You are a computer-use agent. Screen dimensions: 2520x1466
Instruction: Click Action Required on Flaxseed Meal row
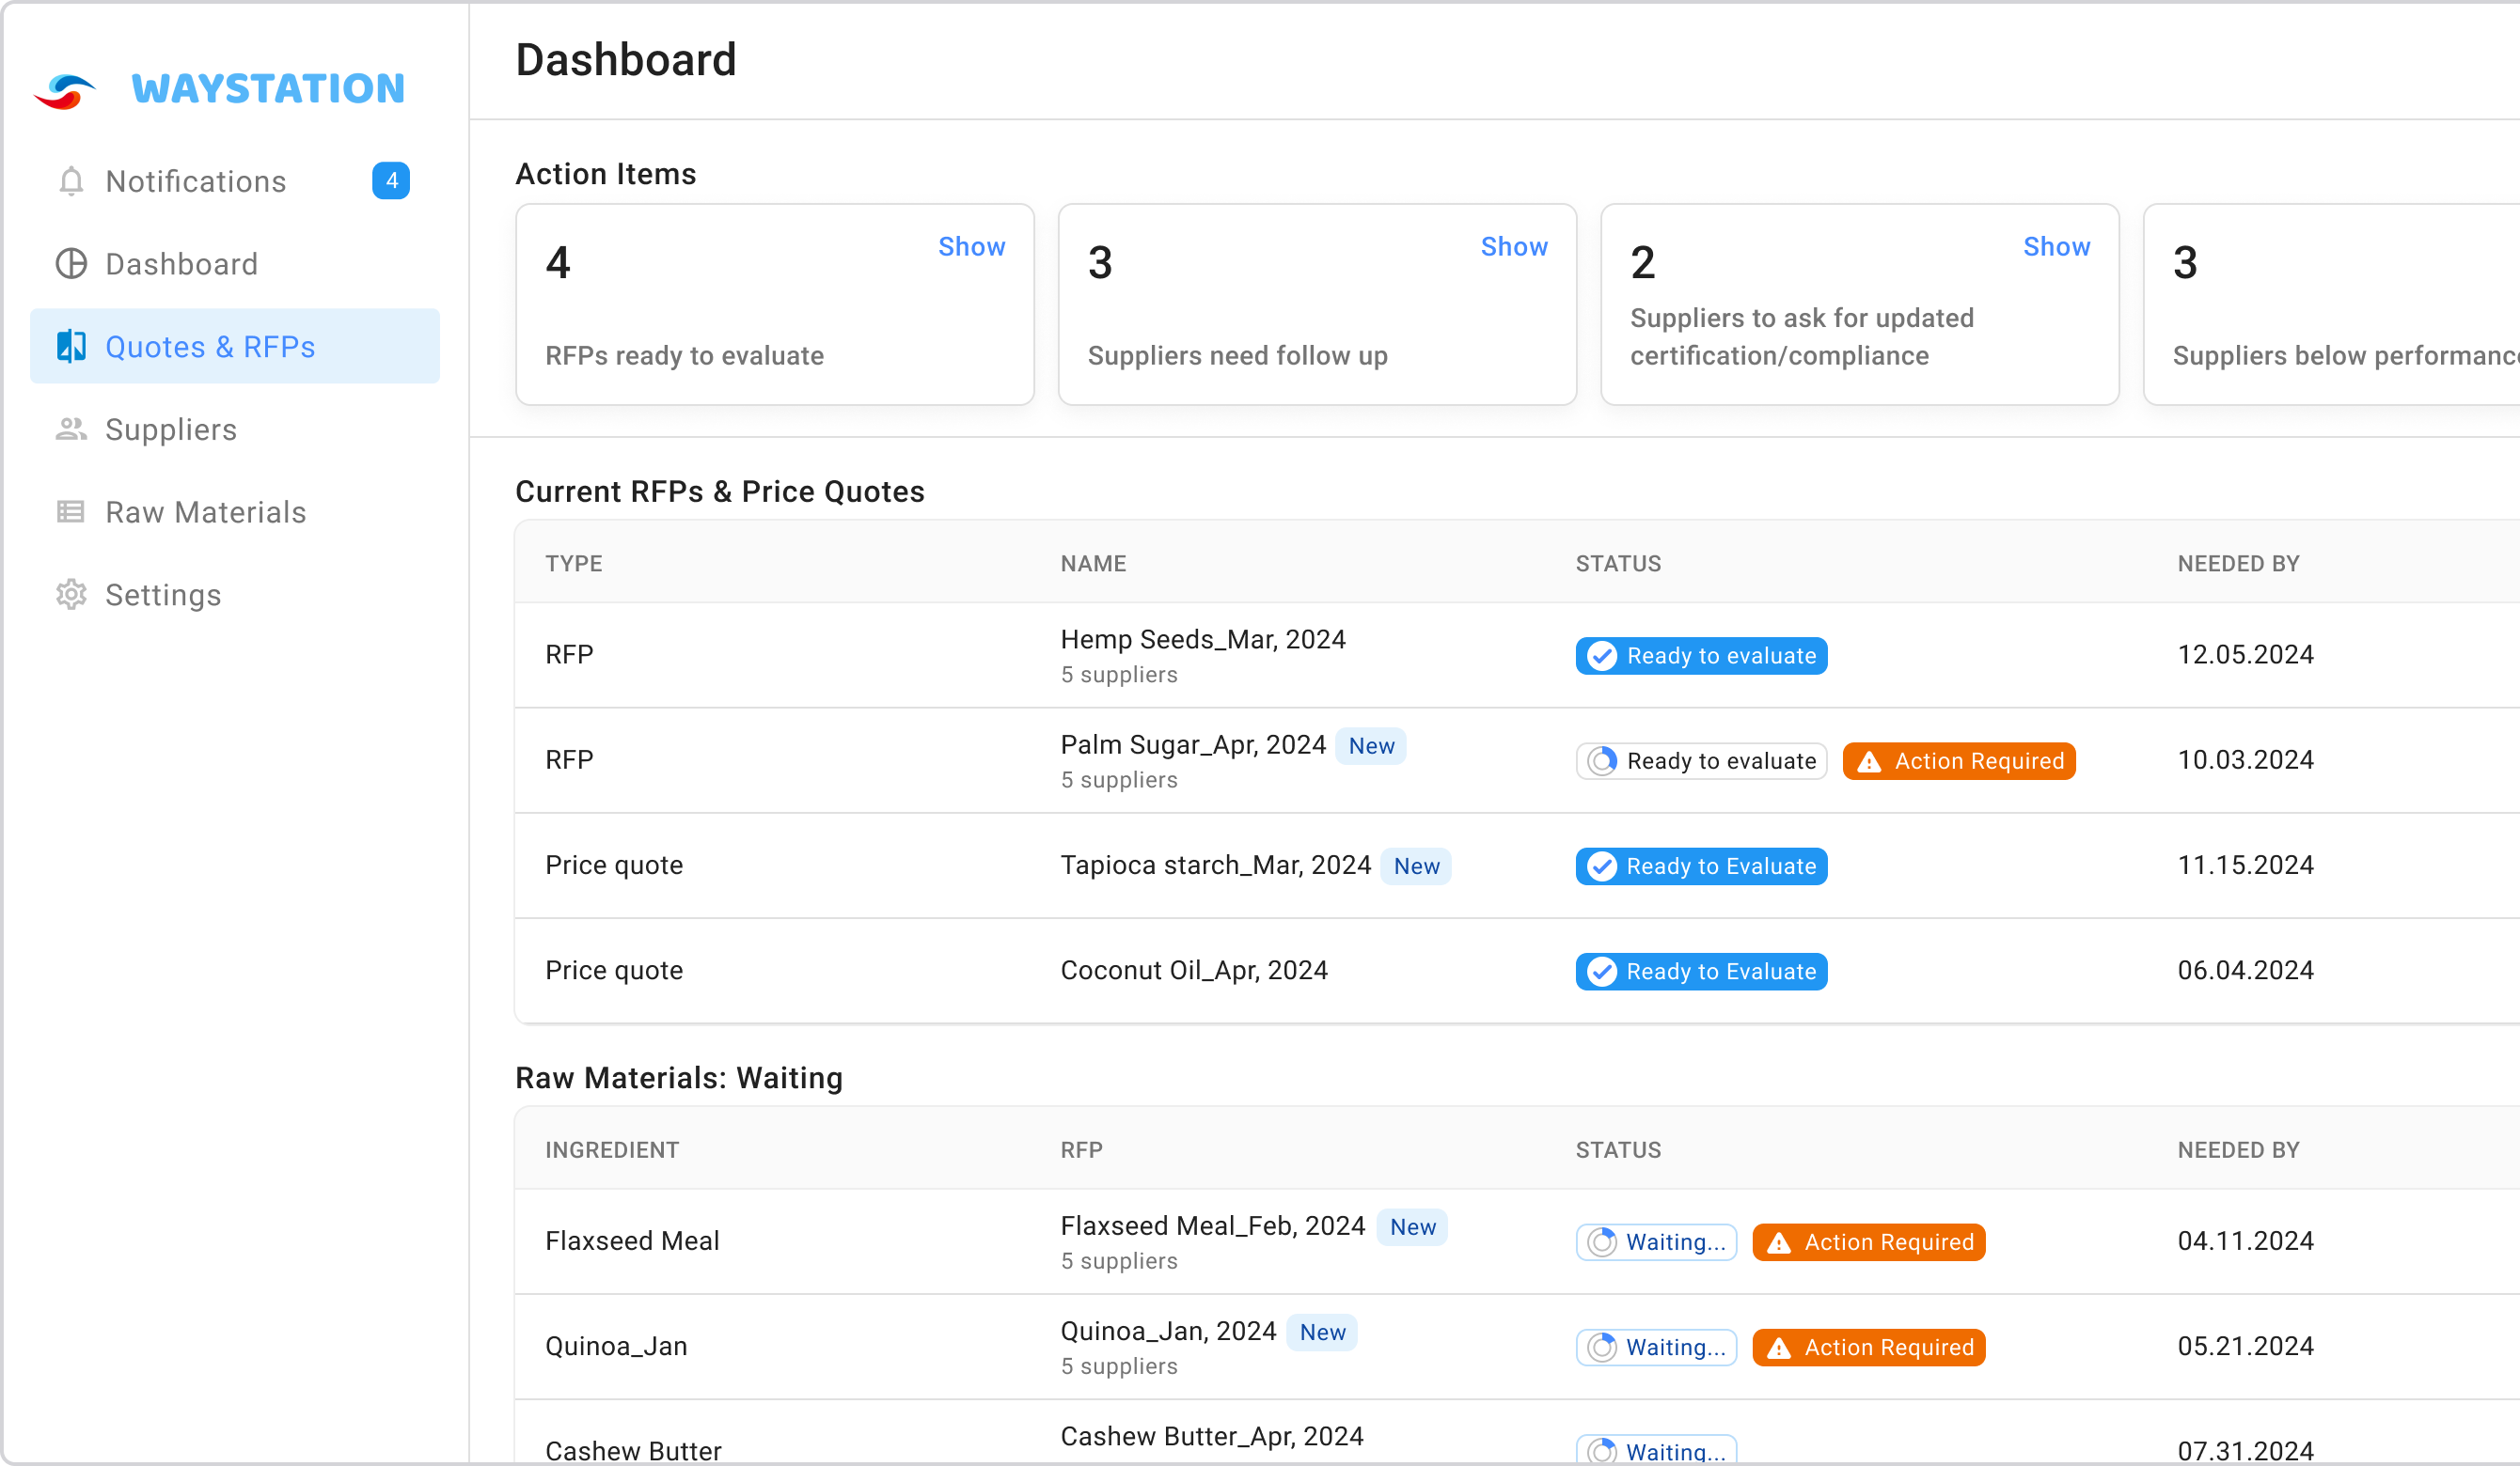point(1868,1242)
